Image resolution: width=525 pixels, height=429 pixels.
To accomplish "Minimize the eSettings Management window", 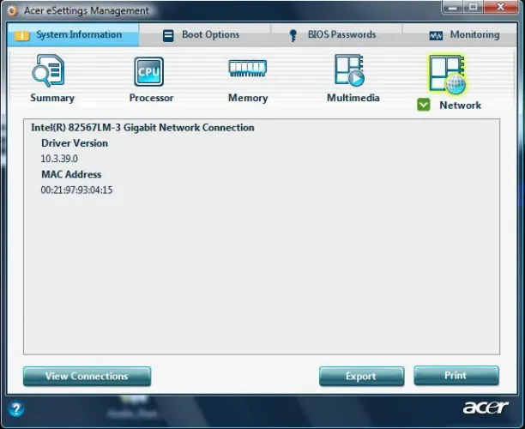I will coord(453,7).
